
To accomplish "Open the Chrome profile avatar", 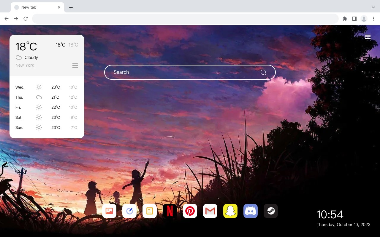I will click(364, 19).
